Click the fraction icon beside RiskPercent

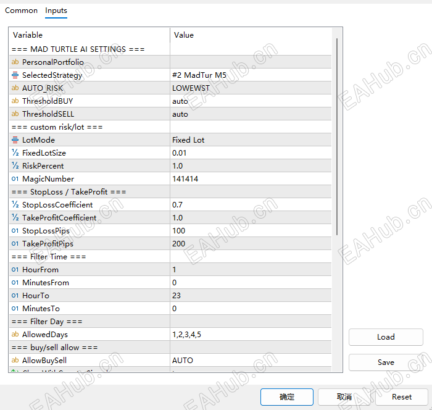point(15,165)
